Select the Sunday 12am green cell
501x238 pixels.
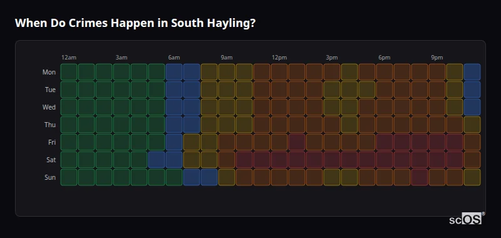click(x=69, y=177)
